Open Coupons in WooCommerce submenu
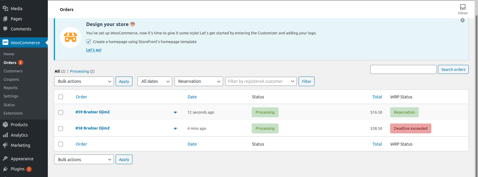 click(11, 80)
